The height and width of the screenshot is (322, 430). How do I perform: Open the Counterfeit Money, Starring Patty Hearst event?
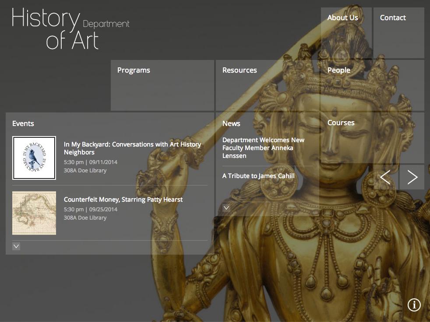(123, 199)
